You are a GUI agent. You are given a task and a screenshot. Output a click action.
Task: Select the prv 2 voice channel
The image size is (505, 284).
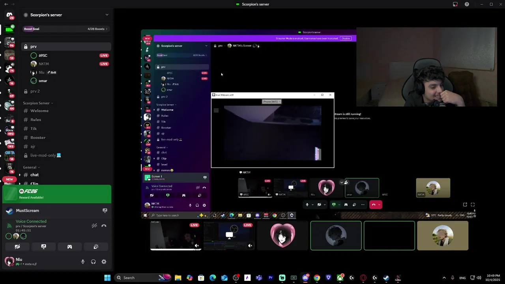coord(65,91)
